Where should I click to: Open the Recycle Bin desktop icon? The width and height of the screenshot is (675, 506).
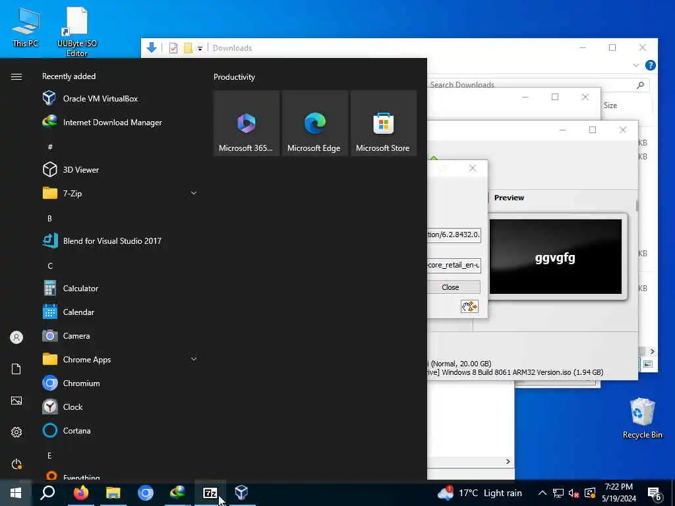click(642, 418)
